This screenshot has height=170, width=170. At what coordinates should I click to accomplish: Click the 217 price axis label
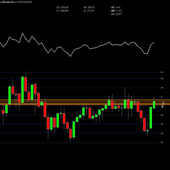pyautogui.click(x=162, y=72)
